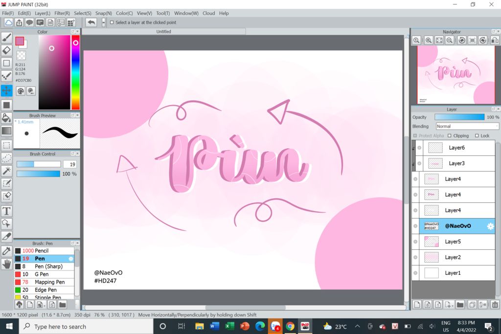Screen dimensions: 501x334
Task: Click the speech bubble toolbar icon
Action: (29, 22)
